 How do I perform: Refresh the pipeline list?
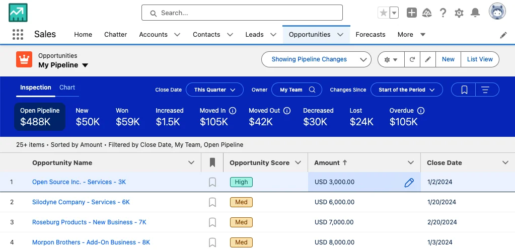pyautogui.click(x=412, y=59)
